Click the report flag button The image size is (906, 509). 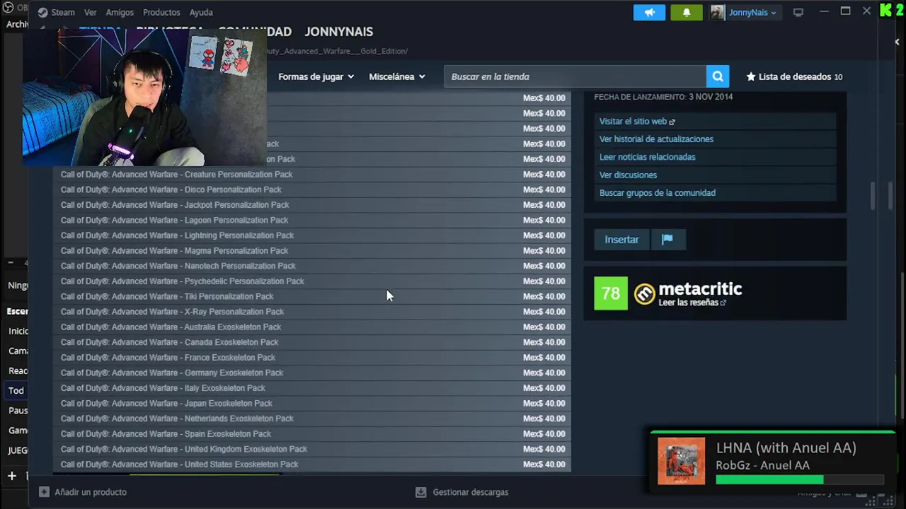[667, 240]
